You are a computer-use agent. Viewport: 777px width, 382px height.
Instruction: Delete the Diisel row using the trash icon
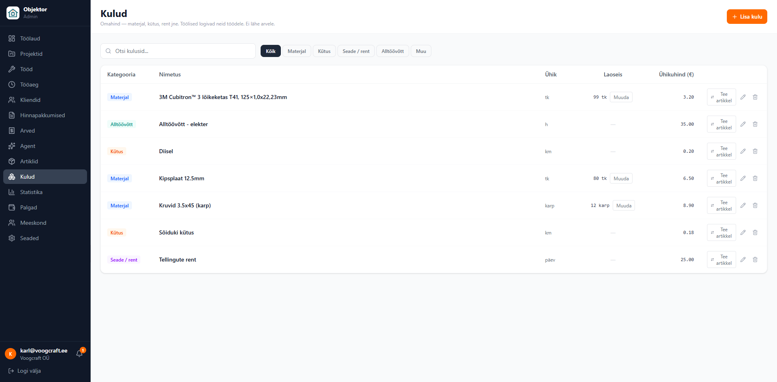755,151
